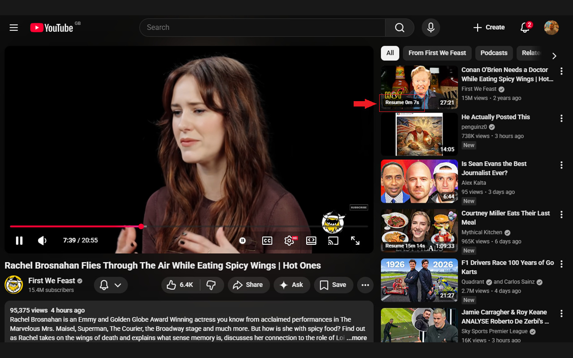Image resolution: width=573 pixels, height=358 pixels.
Task: Focus the Search input field
Action: [x=262, y=28]
